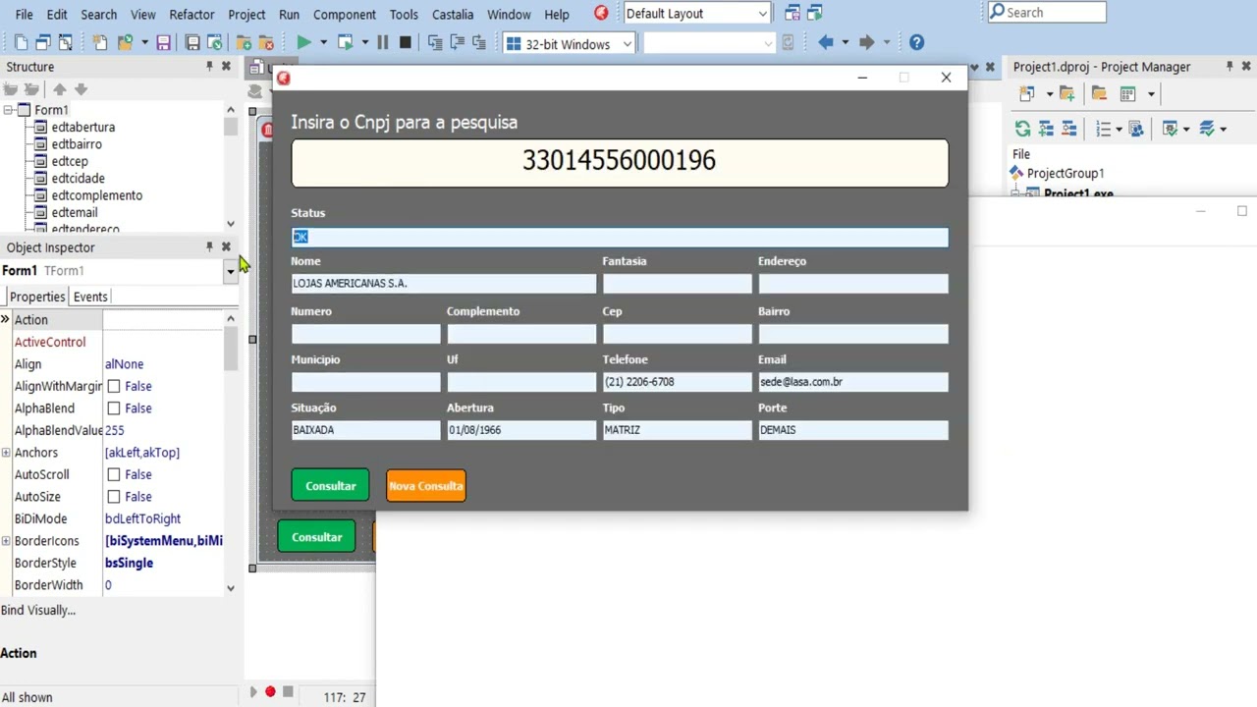The image size is (1257, 707).
Task: Toggle the AlphaBlend checkbox
Action: click(x=114, y=408)
